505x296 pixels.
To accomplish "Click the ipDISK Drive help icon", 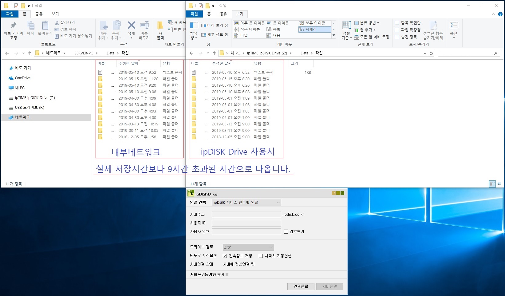I will [333, 193].
